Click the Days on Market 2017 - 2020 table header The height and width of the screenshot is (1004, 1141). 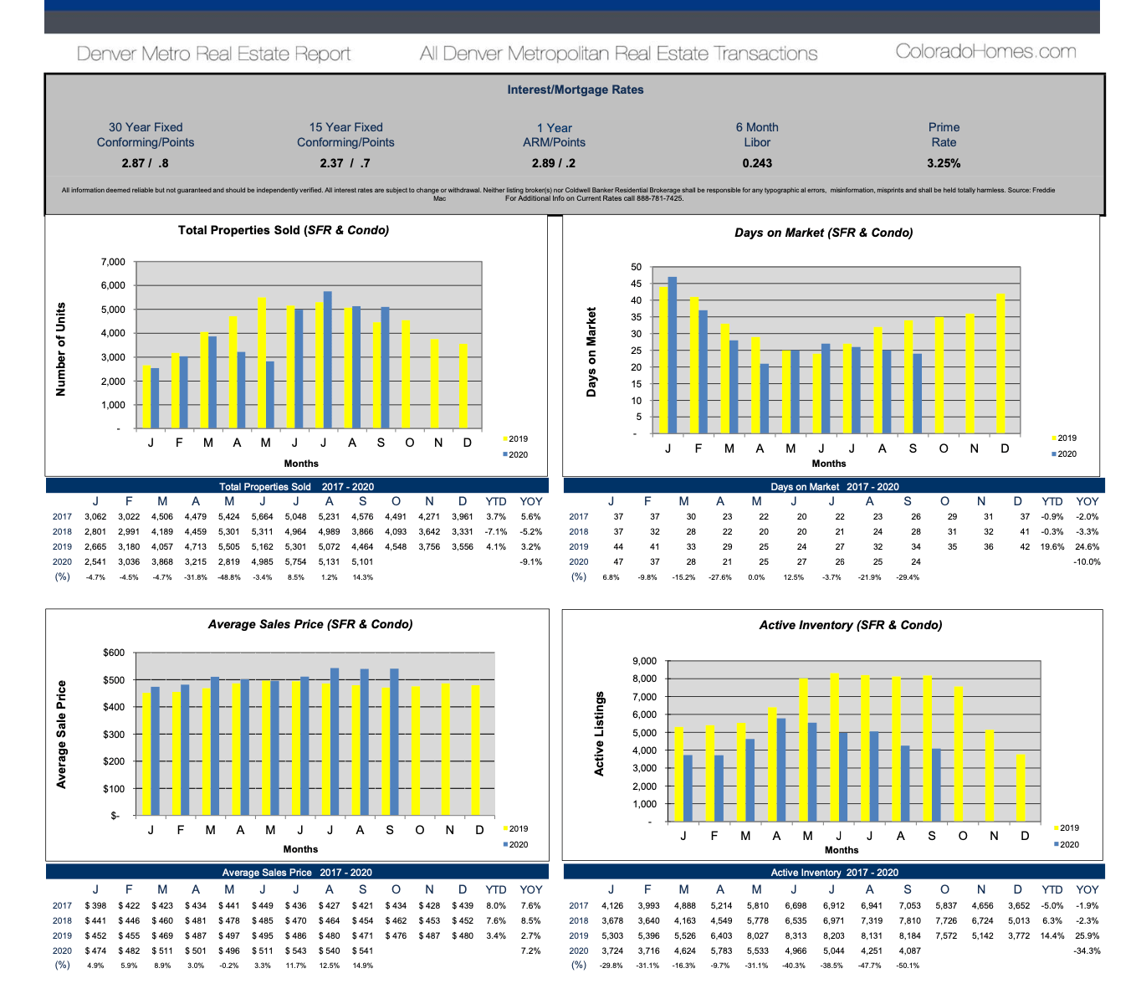pos(834,486)
